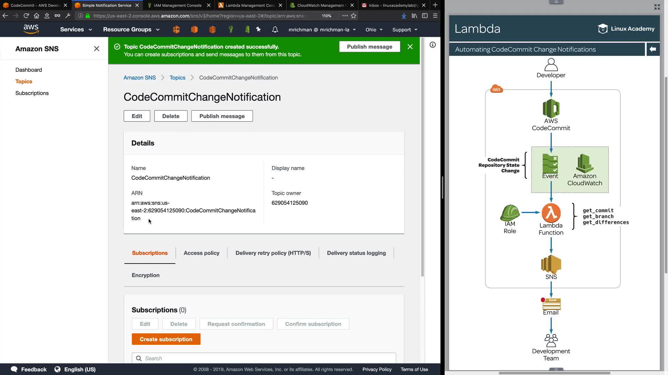
Task: Click the SNS page vertical scrollbar
Action: 422,156
